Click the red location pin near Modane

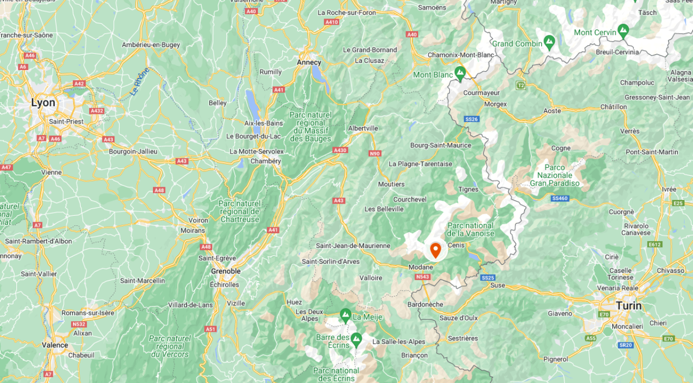point(436,251)
